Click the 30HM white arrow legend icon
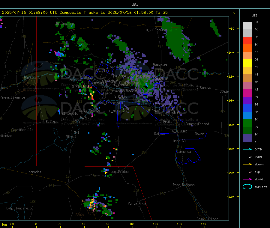This screenshot has width=270, height=228. (247, 157)
